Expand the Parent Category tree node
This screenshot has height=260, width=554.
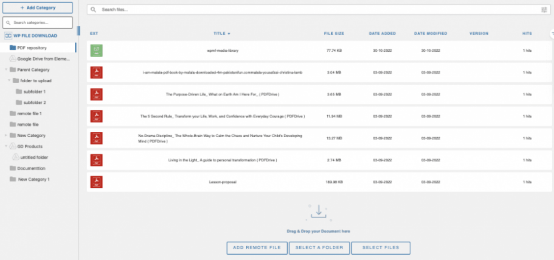pyautogui.click(x=6, y=70)
